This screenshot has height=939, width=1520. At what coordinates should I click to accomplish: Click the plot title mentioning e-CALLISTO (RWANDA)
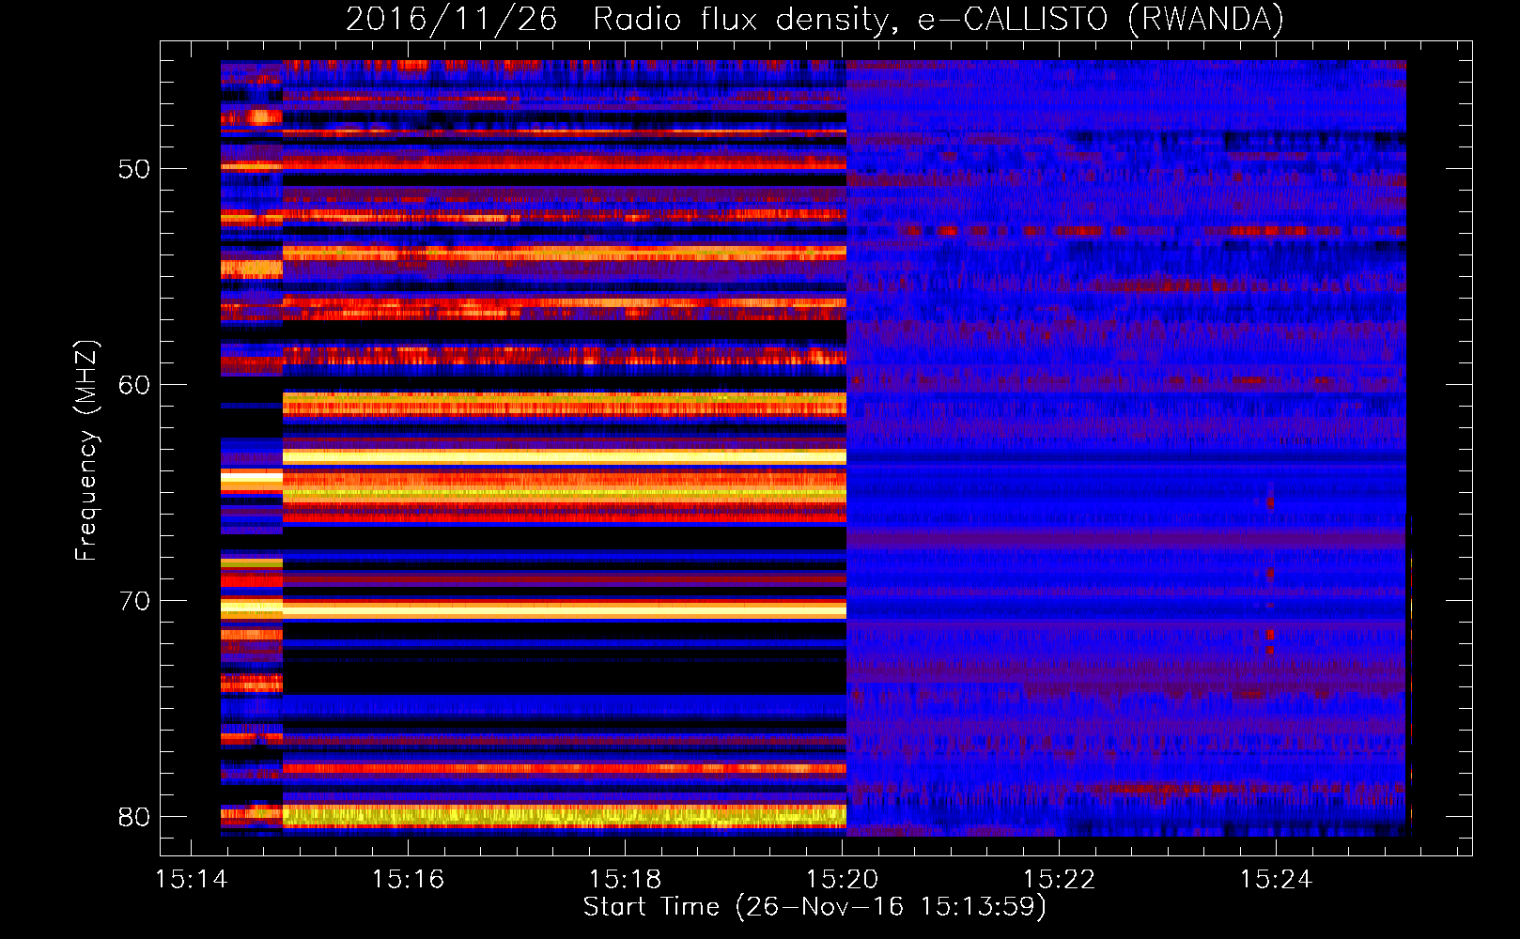coord(814,19)
